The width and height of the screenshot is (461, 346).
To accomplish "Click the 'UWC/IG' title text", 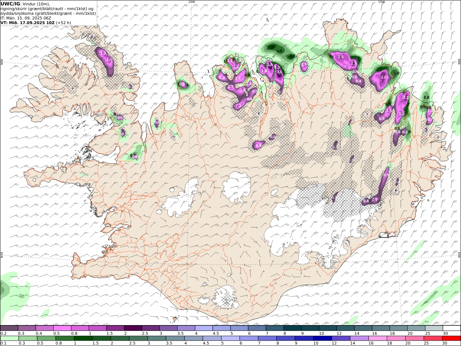I will pyautogui.click(x=10, y=4).
